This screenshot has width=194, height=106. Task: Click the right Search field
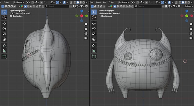point(148,6)
